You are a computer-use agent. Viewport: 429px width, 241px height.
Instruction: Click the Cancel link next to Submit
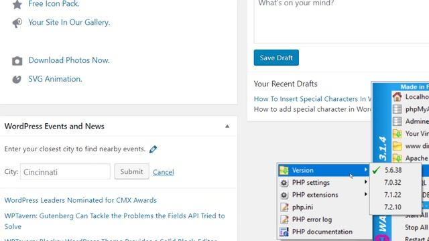(164, 172)
